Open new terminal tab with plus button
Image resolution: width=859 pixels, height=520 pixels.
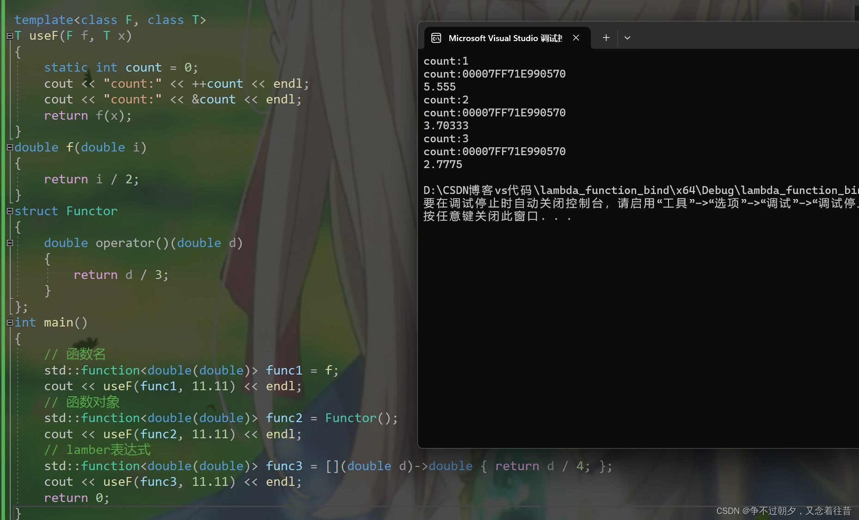coord(606,38)
